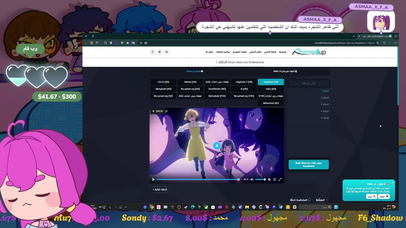Select the file-upload.org [FHD] server

click(x=244, y=96)
